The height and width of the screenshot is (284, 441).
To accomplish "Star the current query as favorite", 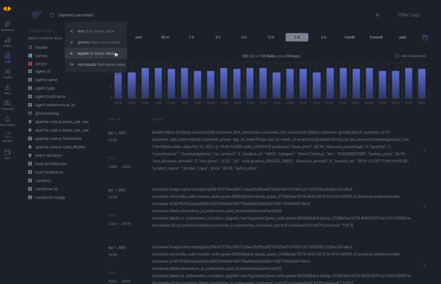I will [x=52, y=15].
